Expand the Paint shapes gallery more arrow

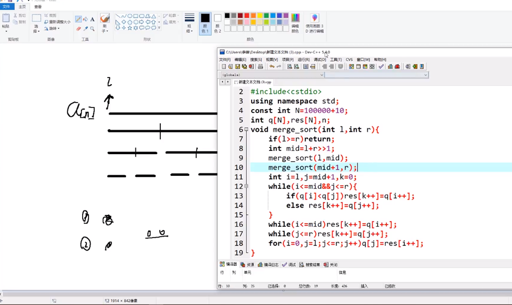click(x=159, y=28)
